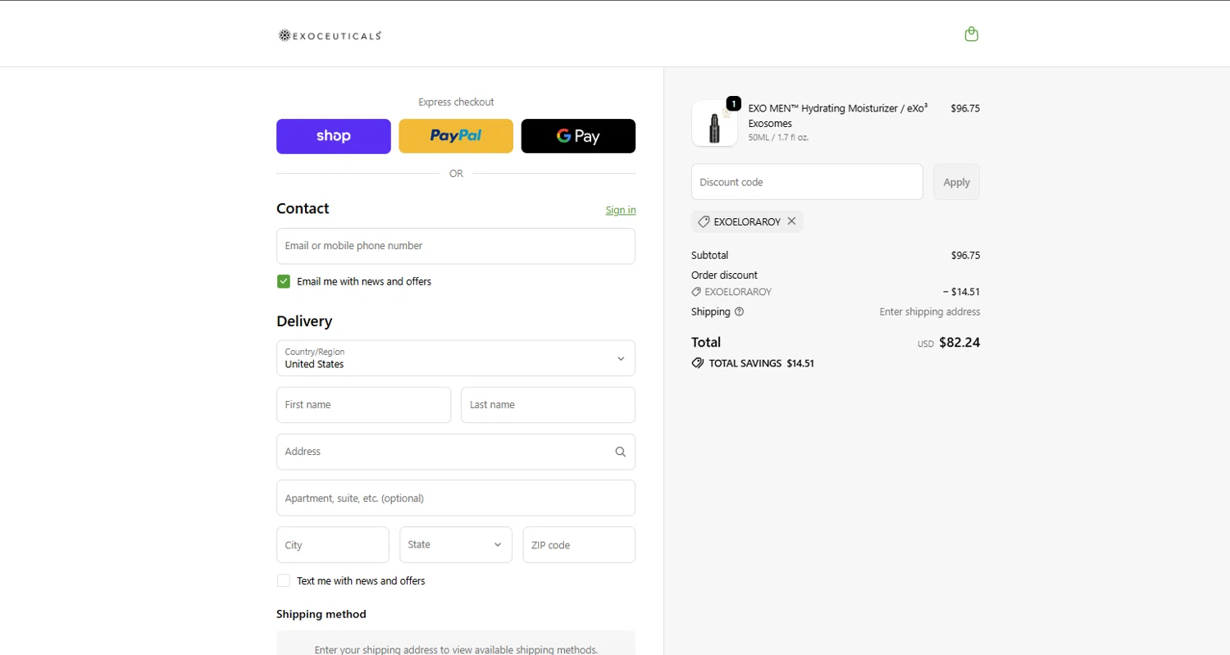Focus the ZIP code field
Image resolution: width=1230 pixels, height=655 pixels.
(579, 544)
